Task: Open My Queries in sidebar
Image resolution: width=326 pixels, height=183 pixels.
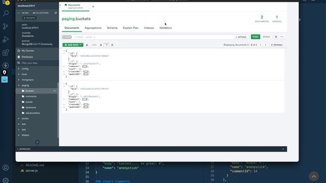Action: pyautogui.click(x=28, y=51)
